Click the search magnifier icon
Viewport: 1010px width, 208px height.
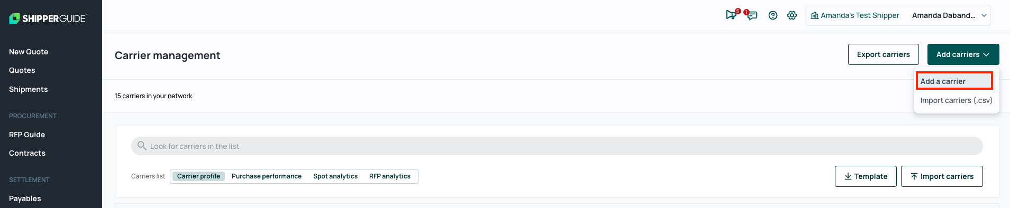142,146
